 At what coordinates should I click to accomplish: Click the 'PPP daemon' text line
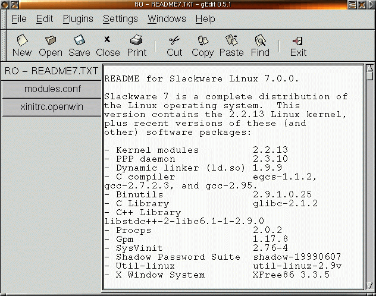coord(146,159)
